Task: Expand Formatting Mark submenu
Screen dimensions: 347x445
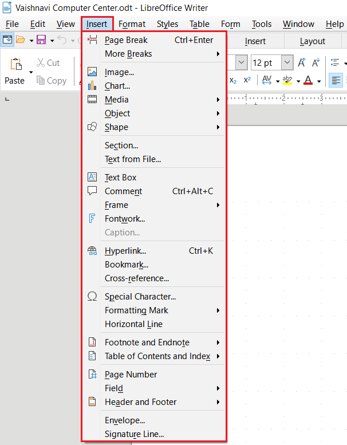Action: (218, 310)
